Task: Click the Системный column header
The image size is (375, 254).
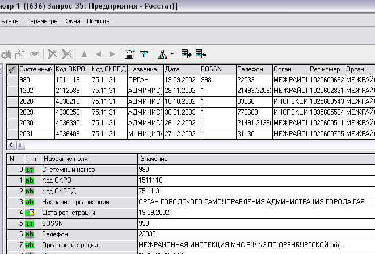Action: point(36,70)
